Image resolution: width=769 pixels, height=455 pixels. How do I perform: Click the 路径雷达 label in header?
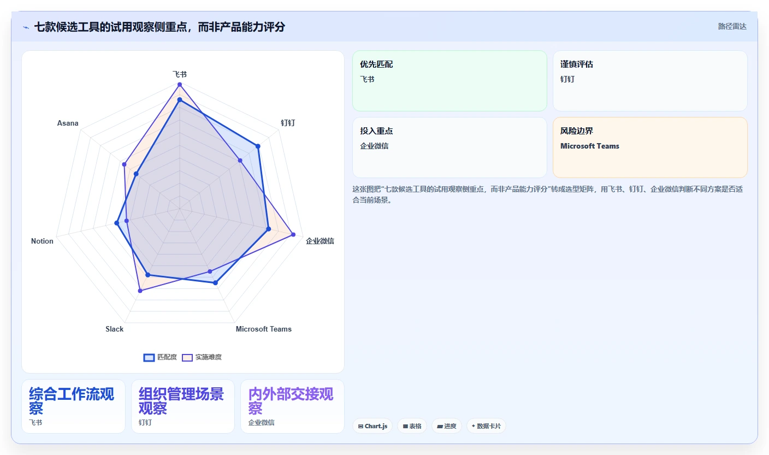pos(732,26)
